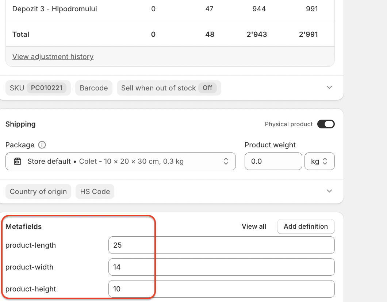Expand the Country of origin section chevron
This screenshot has width=387, height=302.
[x=329, y=191]
